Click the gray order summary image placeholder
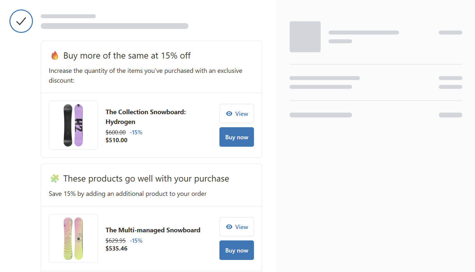This screenshot has width=475, height=272. tap(305, 37)
